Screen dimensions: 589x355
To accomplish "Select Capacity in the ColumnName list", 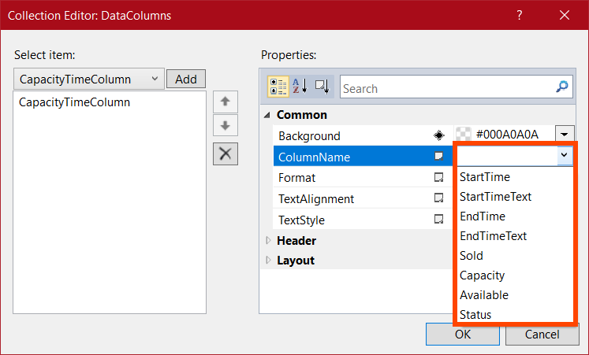I will (x=482, y=275).
